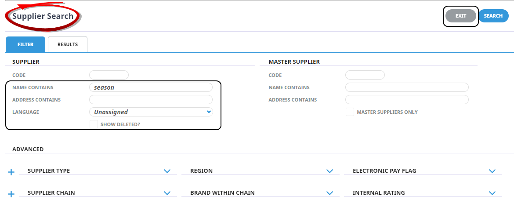Tick the Master Suppliers Only checkbox
The image size is (514, 218).
350,112
